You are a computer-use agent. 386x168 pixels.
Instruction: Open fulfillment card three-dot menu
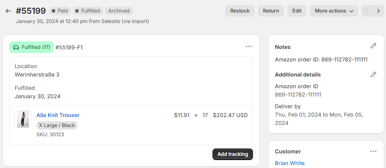point(249,46)
